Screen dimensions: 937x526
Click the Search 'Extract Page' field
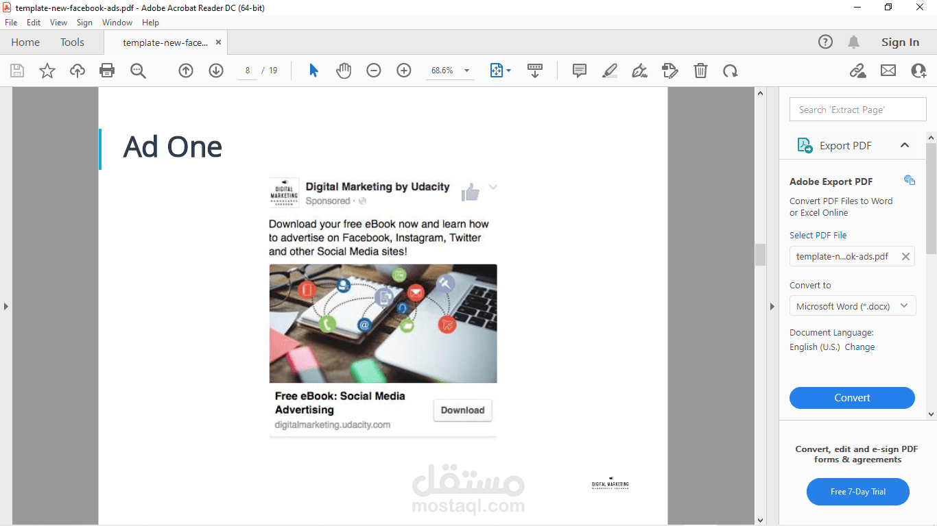(x=858, y=110)
